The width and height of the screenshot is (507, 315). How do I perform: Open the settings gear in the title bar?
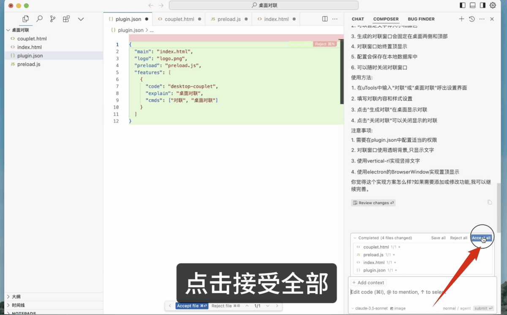492,5
